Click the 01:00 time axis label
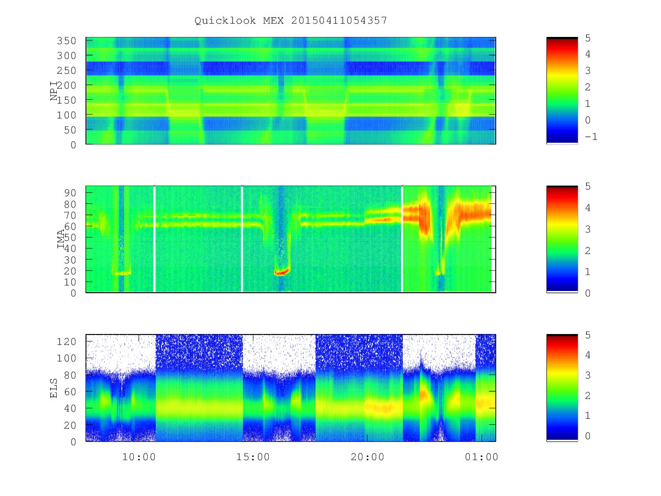 tap(482, 457)
